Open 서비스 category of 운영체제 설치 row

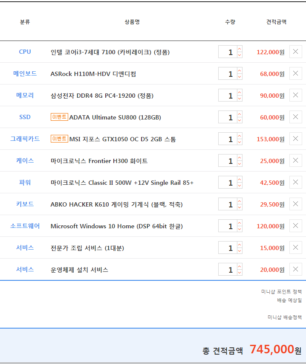pos(25,270)
